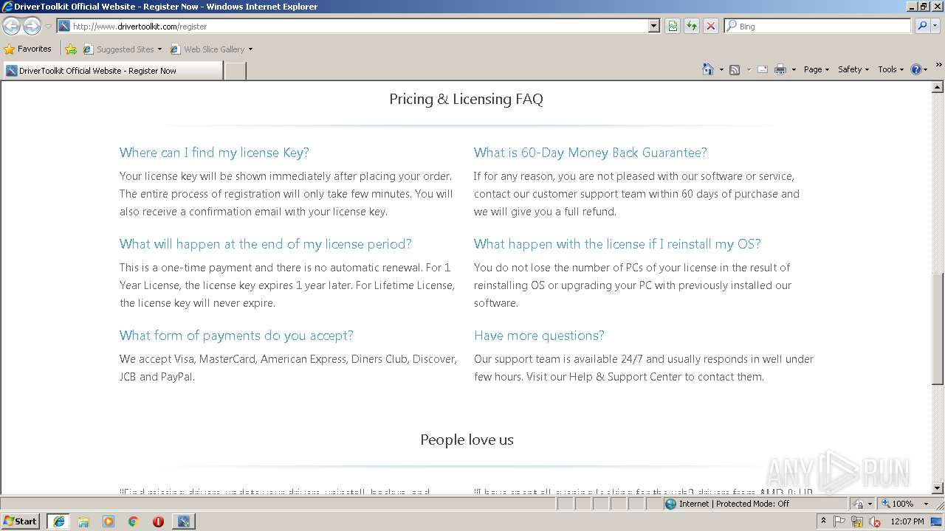Click the Print icon
Image resolution: width=945 pixels, height=531 pixels.
click(780, 69)
